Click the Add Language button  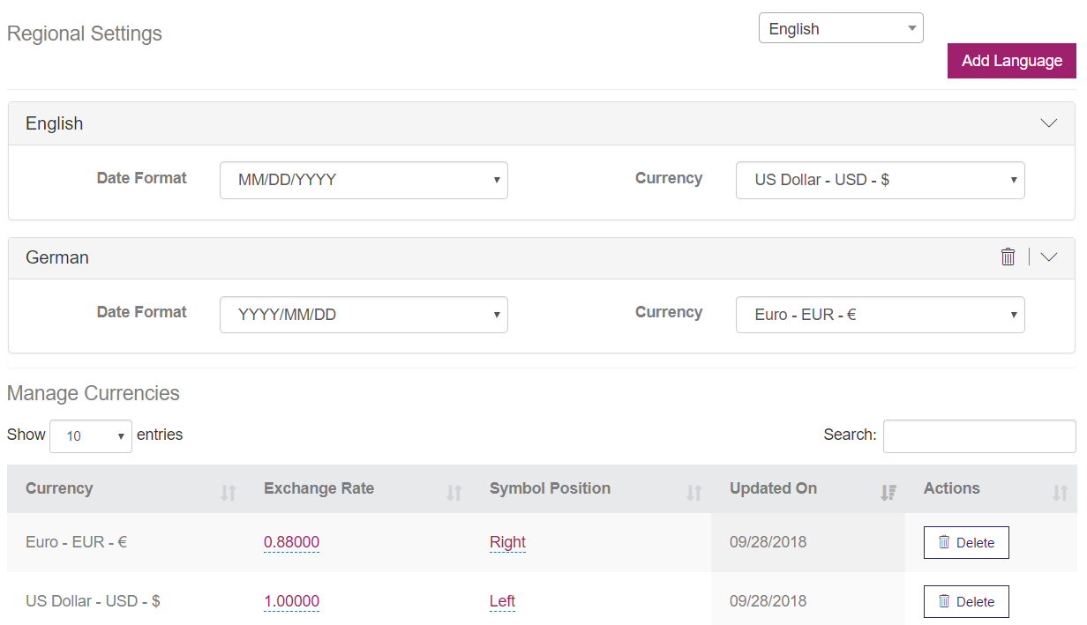click(1012, 61)
